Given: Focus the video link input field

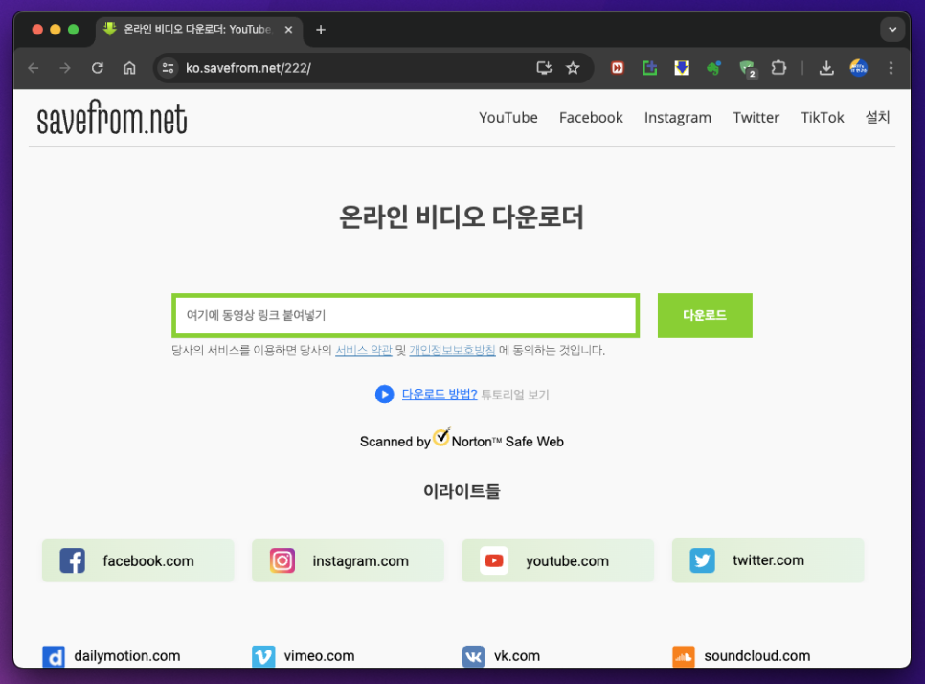Looking at the screenshot, I should point(405,315).
